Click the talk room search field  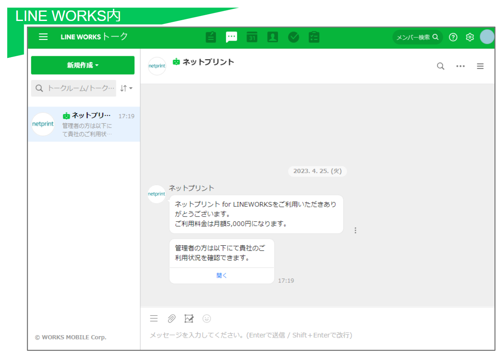pyautogui.click(x=74, y=88)
